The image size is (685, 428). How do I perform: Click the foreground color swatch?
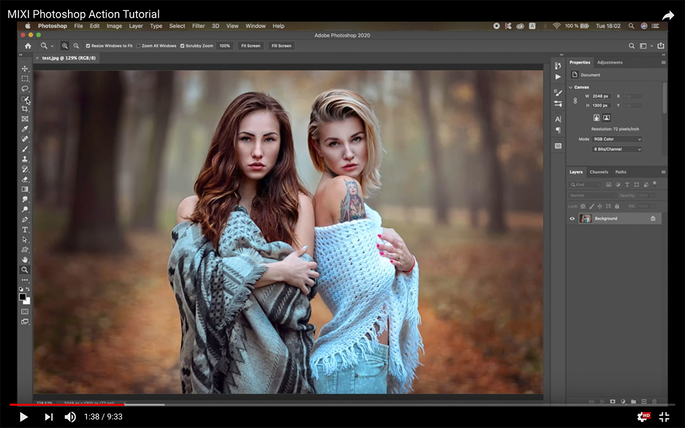pyautogui.click(x=23, y=297)
